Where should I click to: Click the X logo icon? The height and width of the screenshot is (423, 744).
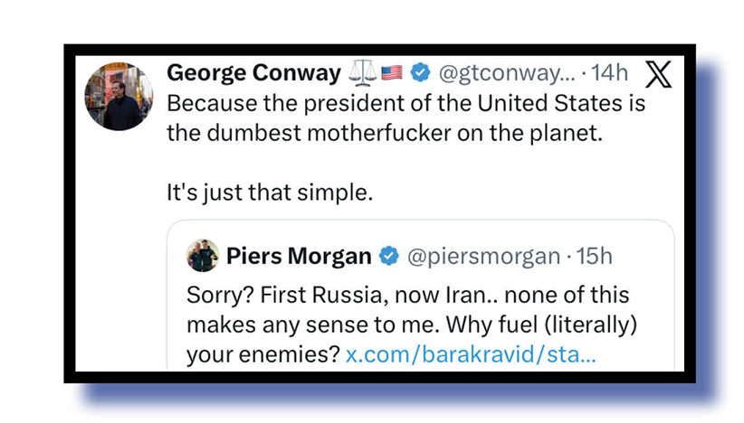(660, 74)
